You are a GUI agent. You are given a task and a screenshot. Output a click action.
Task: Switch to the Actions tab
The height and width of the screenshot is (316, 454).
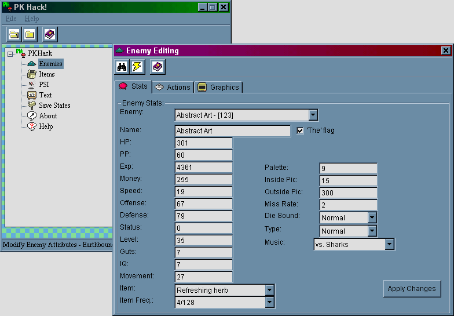pos(173,87)
